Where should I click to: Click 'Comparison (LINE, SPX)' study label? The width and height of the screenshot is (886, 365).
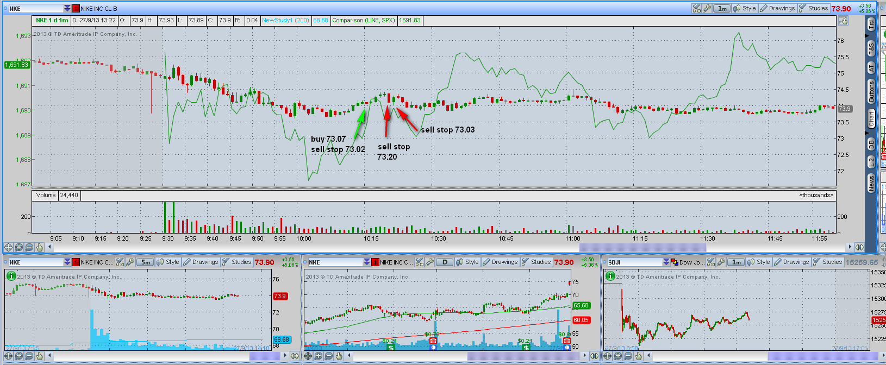[364, 20]
